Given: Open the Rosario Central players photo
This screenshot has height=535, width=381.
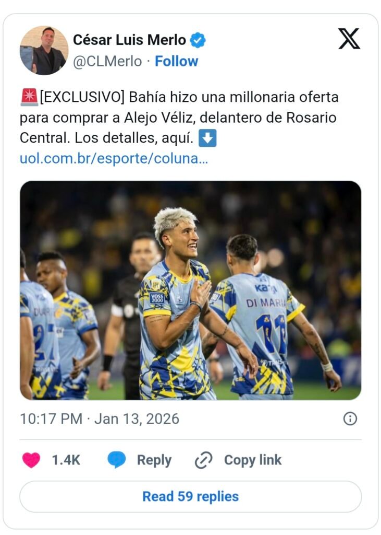Looking at the screenshot, I should point(190,290).
